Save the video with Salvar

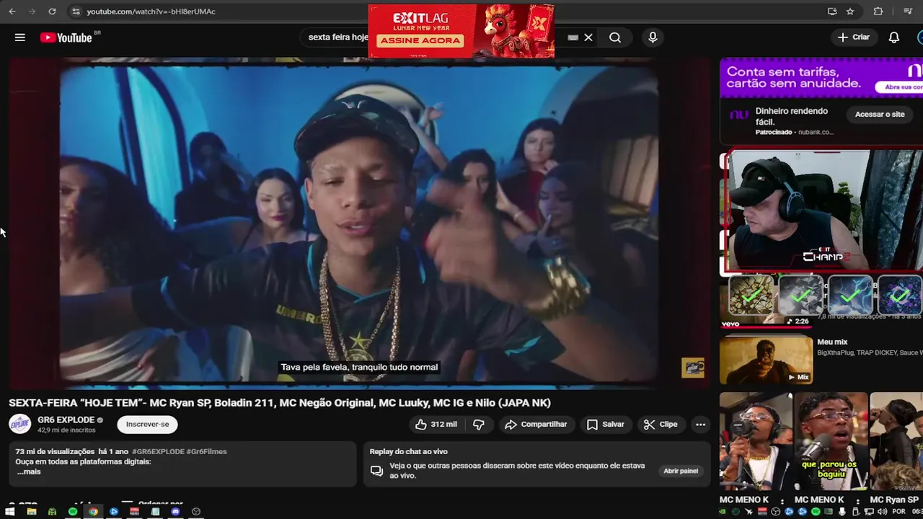[x=605, y=425]
